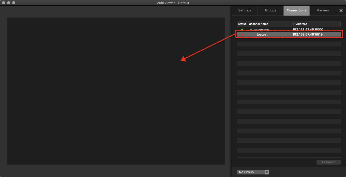The height and width of the screenshot is (177, 346).
Task: Sort by the Channel Name column header
Action: [x=269, y=24]
